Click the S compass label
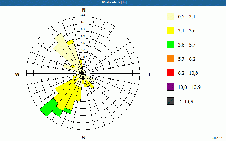 click(84, 138)
